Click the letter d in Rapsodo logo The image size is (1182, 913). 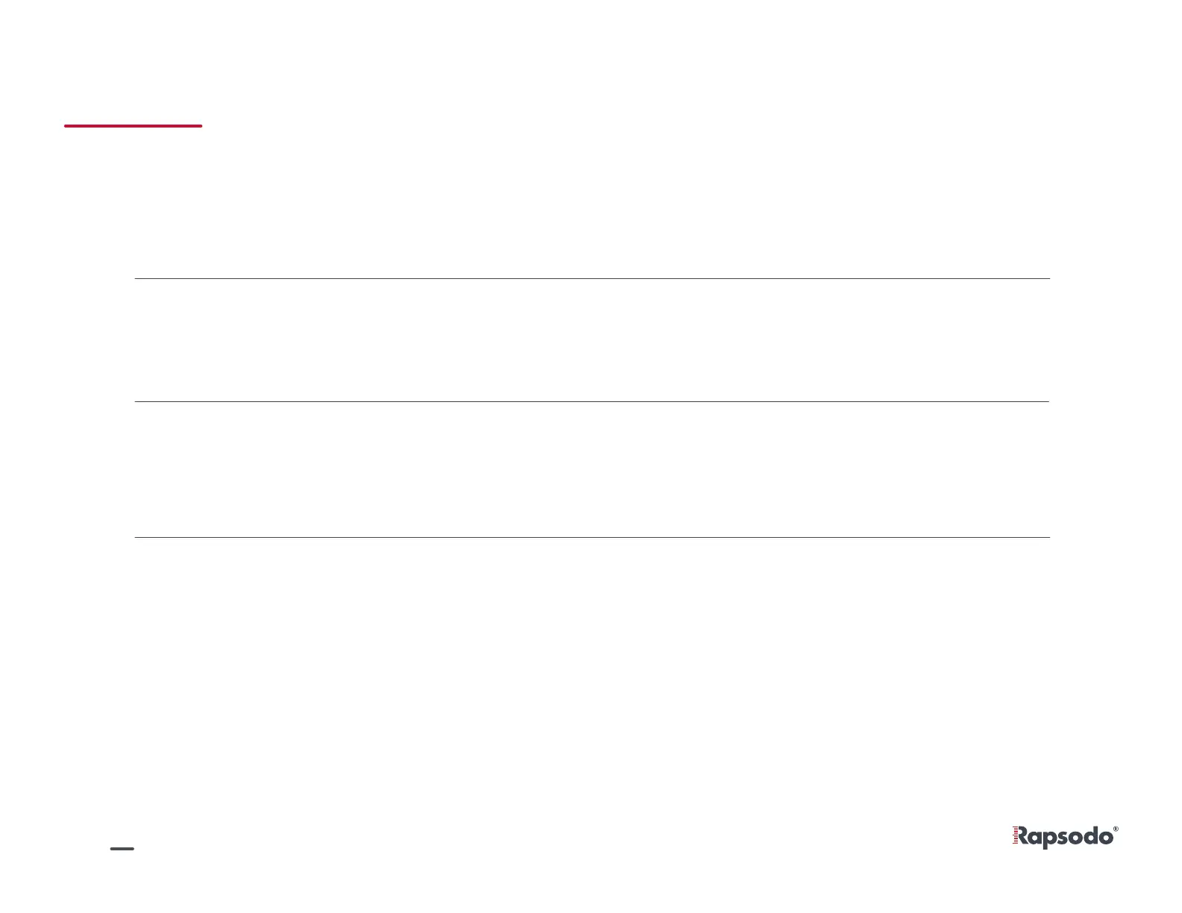coord(1092,835)
